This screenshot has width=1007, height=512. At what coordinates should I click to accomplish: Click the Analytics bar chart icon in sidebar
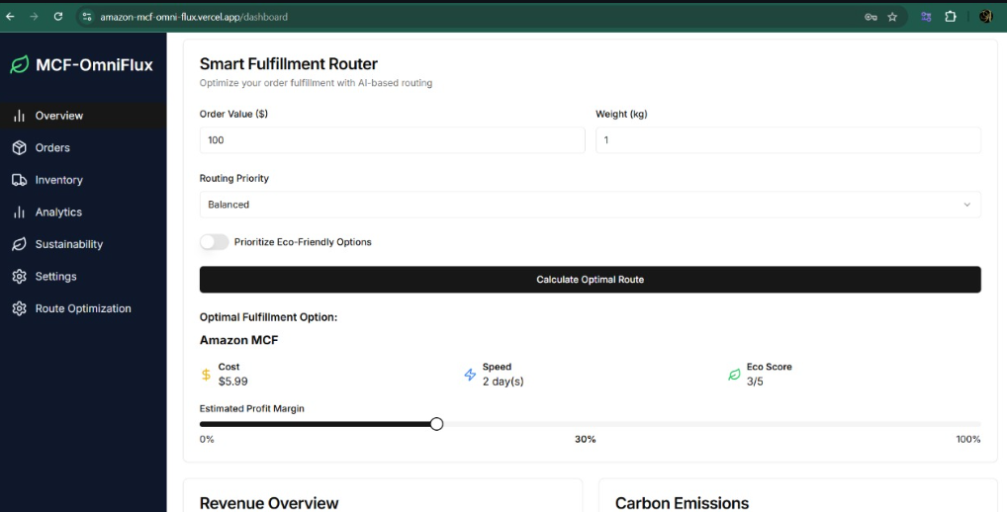tap(19, 212)
